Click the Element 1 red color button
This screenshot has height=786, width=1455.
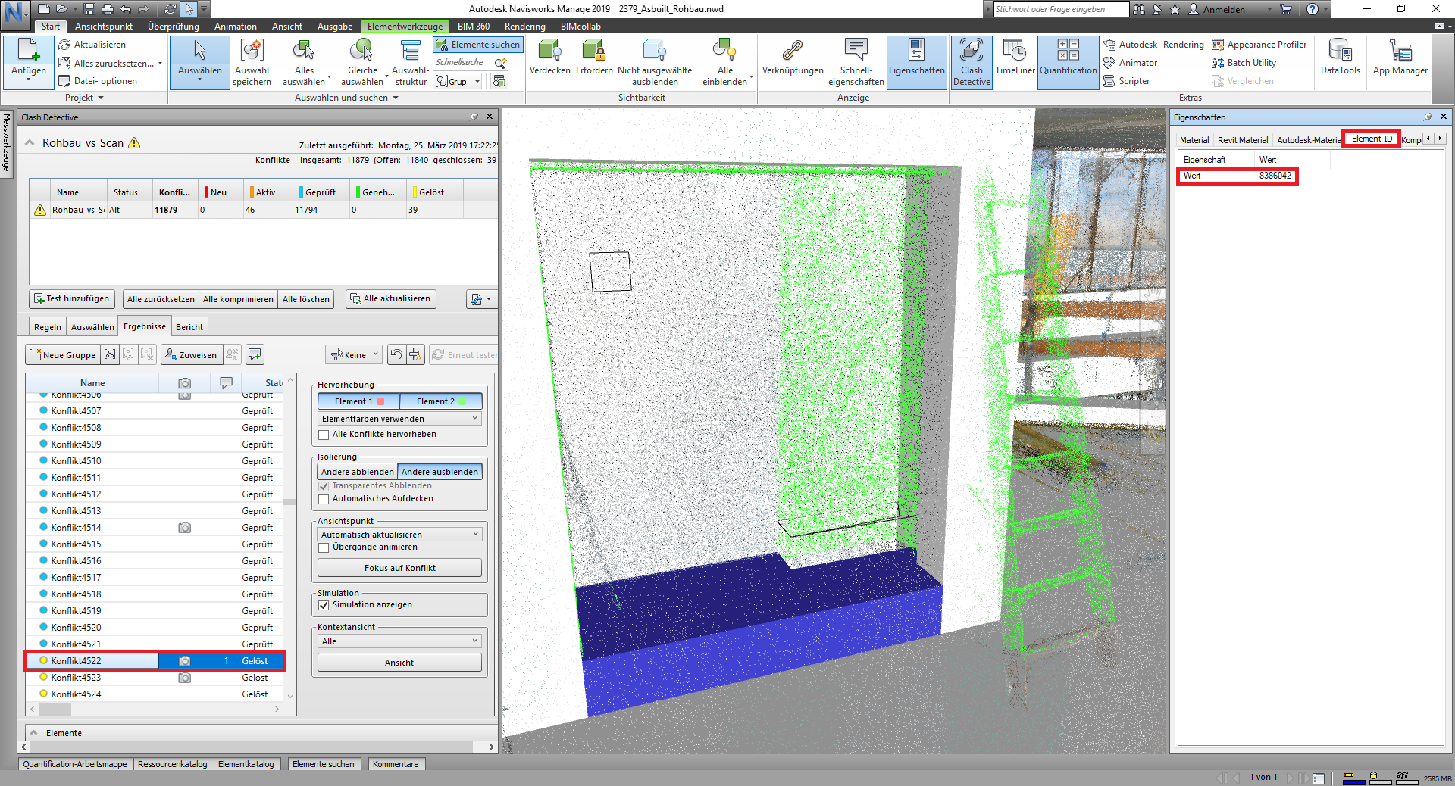pyautogui.click(x=358, y=401)
